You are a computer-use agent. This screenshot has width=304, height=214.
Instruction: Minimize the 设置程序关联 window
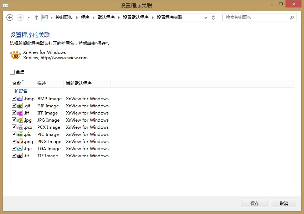(271, 4)
